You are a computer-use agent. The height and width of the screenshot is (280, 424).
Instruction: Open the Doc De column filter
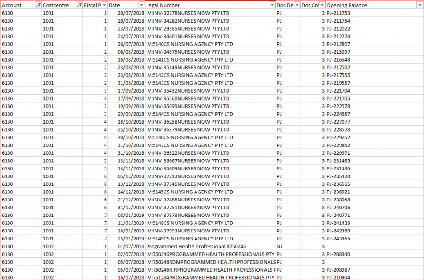tap(297, 5)
